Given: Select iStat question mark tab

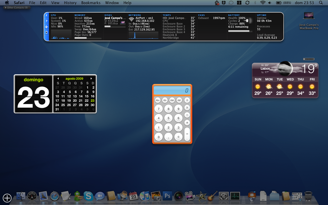Looking at the screenshot, I should pyautogui.click(x=46, y=21).
